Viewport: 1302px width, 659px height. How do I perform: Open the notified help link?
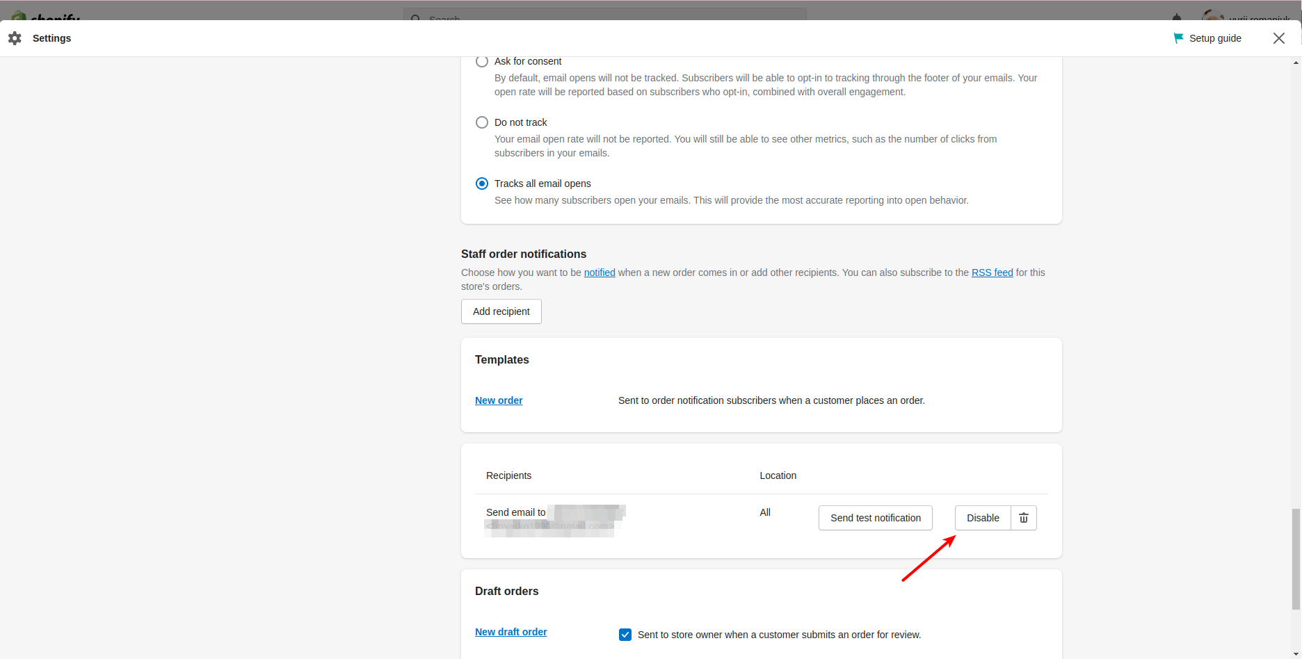tap(599, 272)
